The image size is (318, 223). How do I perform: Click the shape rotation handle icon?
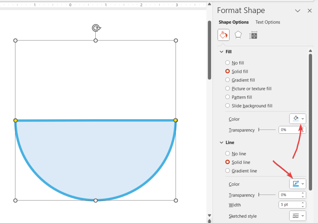[x=96, y=27]
